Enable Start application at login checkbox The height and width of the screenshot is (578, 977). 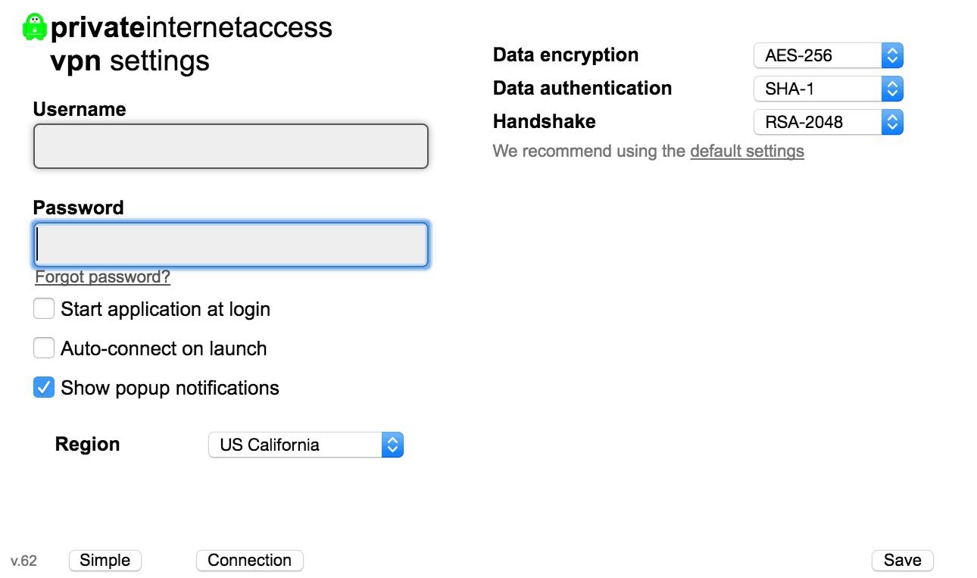pyautogui.click(x=44, y=309)
